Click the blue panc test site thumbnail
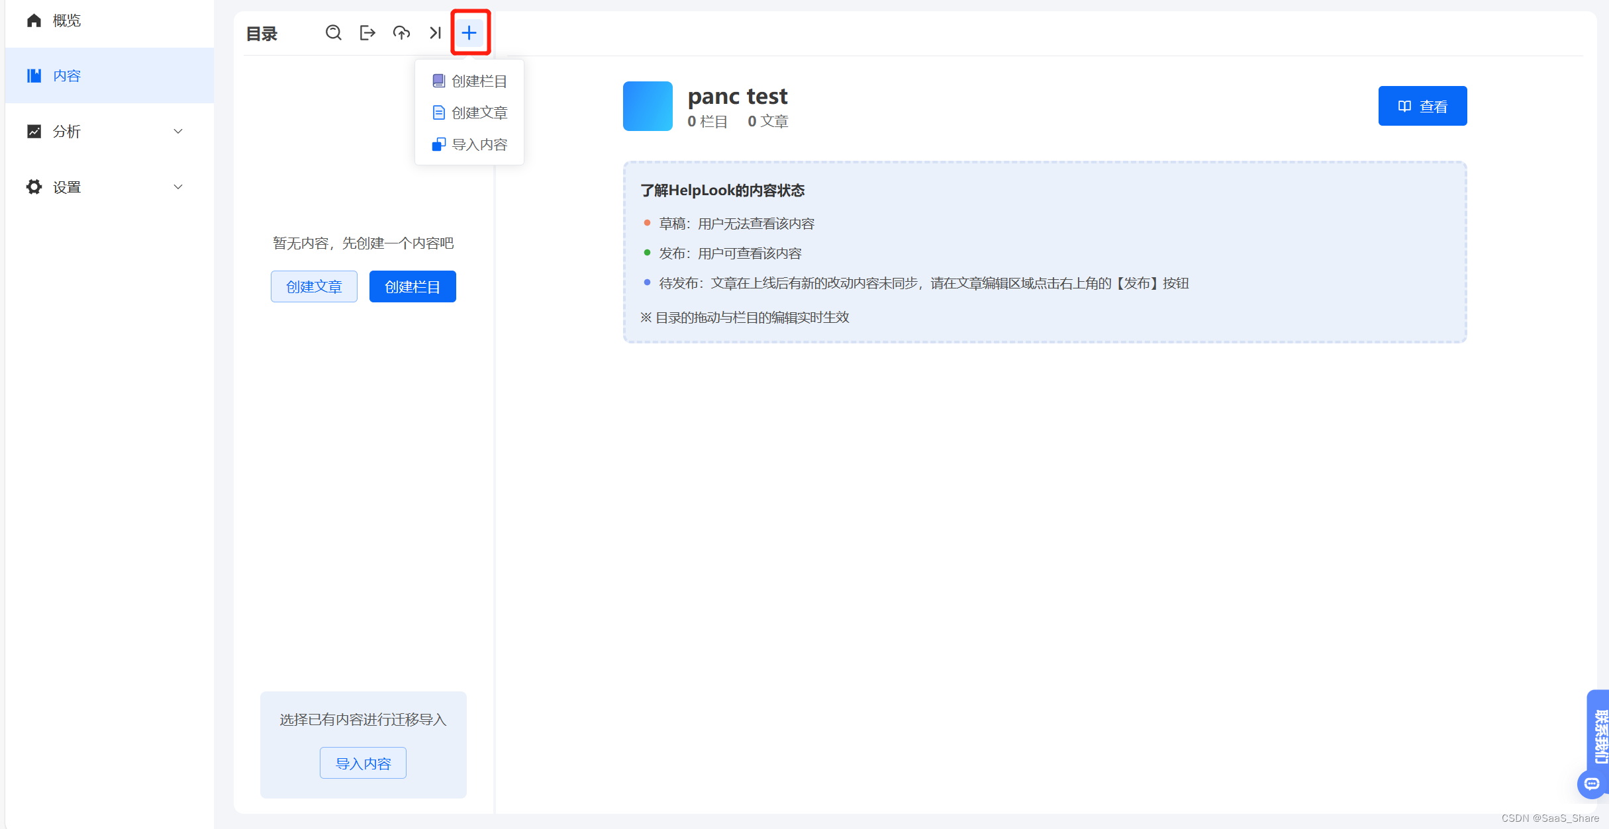 648,106
